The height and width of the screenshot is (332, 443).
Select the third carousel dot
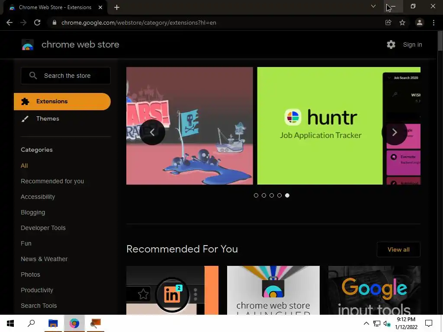272,195
